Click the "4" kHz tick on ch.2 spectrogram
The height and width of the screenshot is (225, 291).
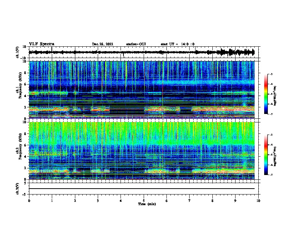(x=26, y=157)
